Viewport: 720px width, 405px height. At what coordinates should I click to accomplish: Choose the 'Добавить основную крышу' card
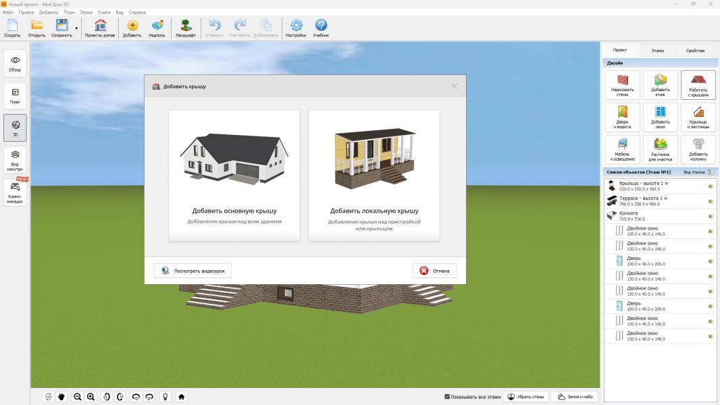[234, 175]
